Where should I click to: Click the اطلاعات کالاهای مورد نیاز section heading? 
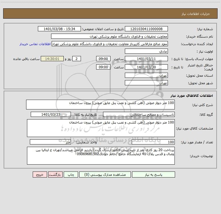(192, 96)
